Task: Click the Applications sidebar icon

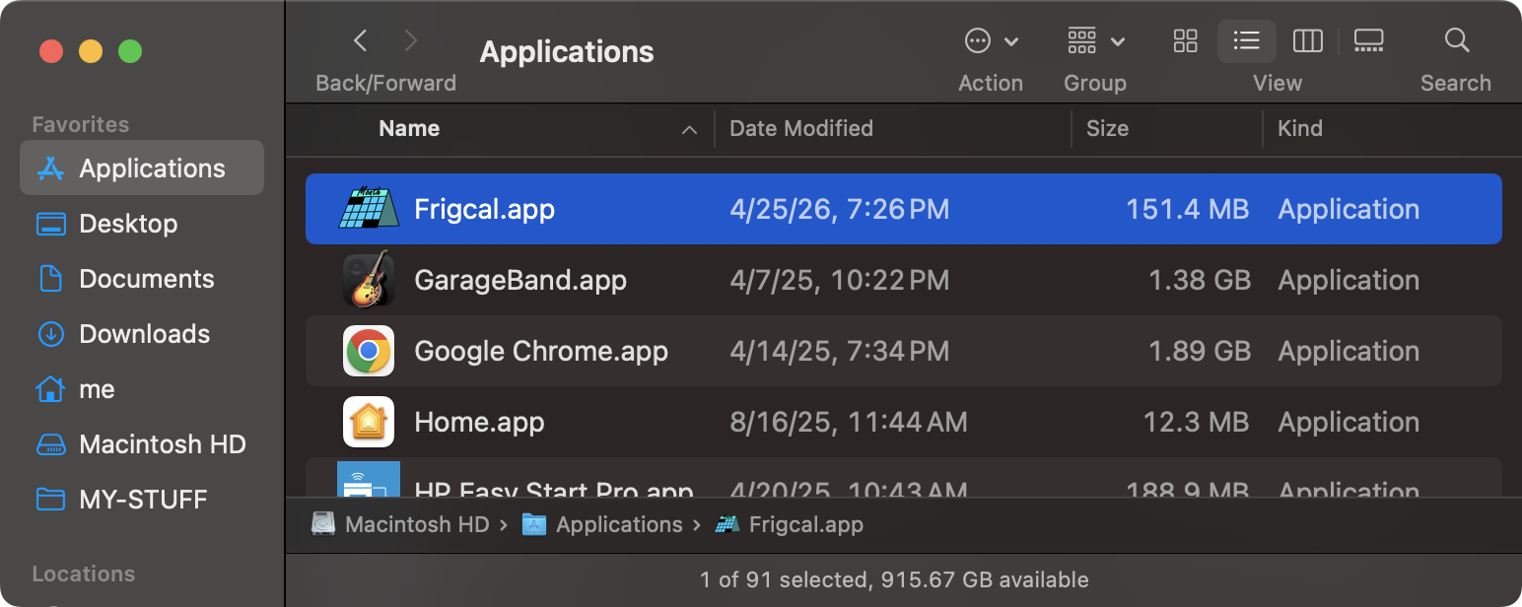Action: click(x=50, y=169)
